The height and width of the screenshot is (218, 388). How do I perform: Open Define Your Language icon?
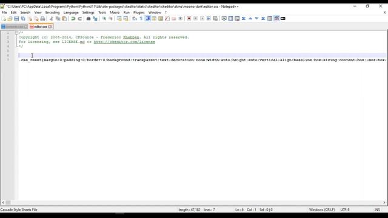point(154,19)
